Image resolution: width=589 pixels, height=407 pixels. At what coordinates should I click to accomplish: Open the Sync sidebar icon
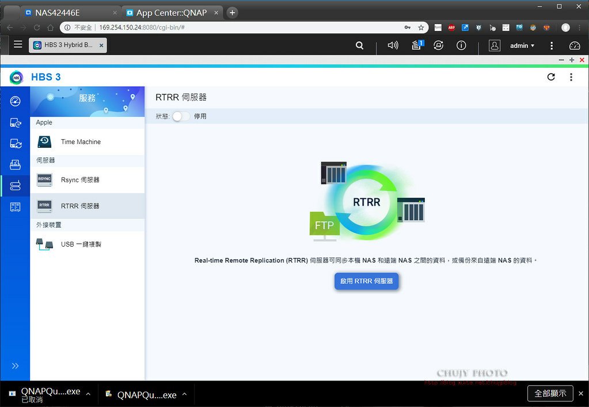tap(15, 144)
